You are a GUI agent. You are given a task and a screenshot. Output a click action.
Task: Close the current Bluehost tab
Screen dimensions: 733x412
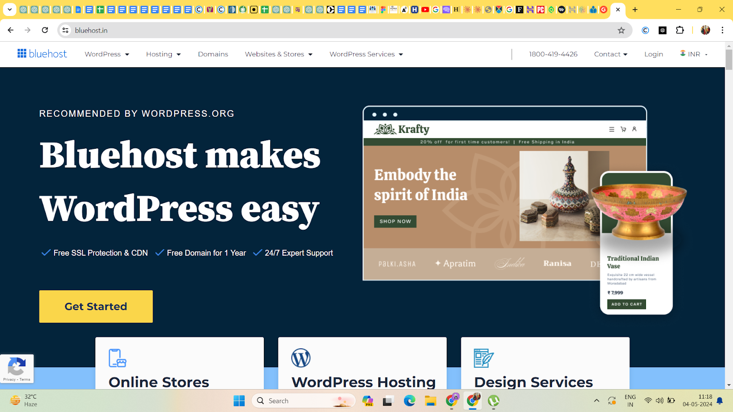618,10
